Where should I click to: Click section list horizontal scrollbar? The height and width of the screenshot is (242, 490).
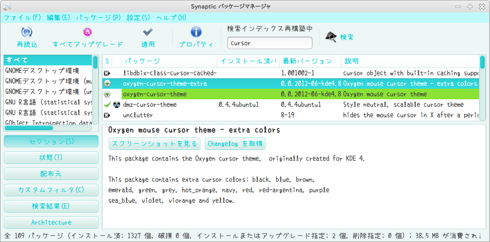(48, 128)
